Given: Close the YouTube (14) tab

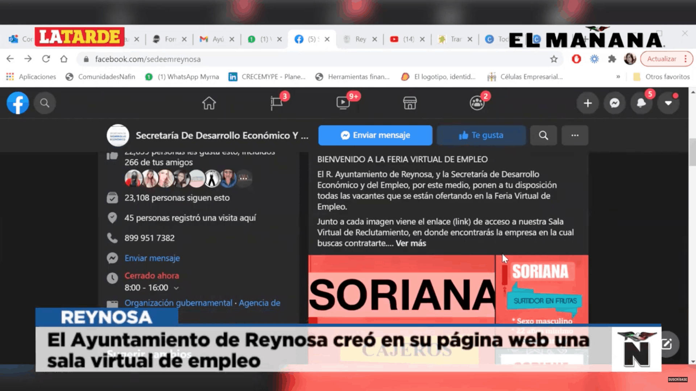Looking at the screenshot, I should 422,39.
